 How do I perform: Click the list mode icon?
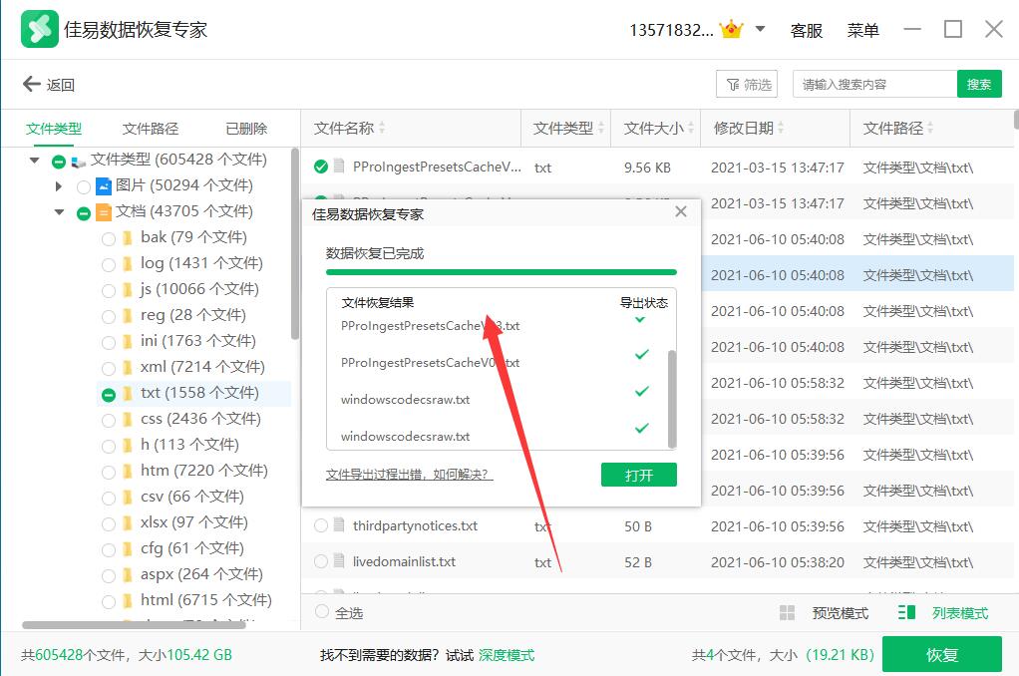[906, 612]
